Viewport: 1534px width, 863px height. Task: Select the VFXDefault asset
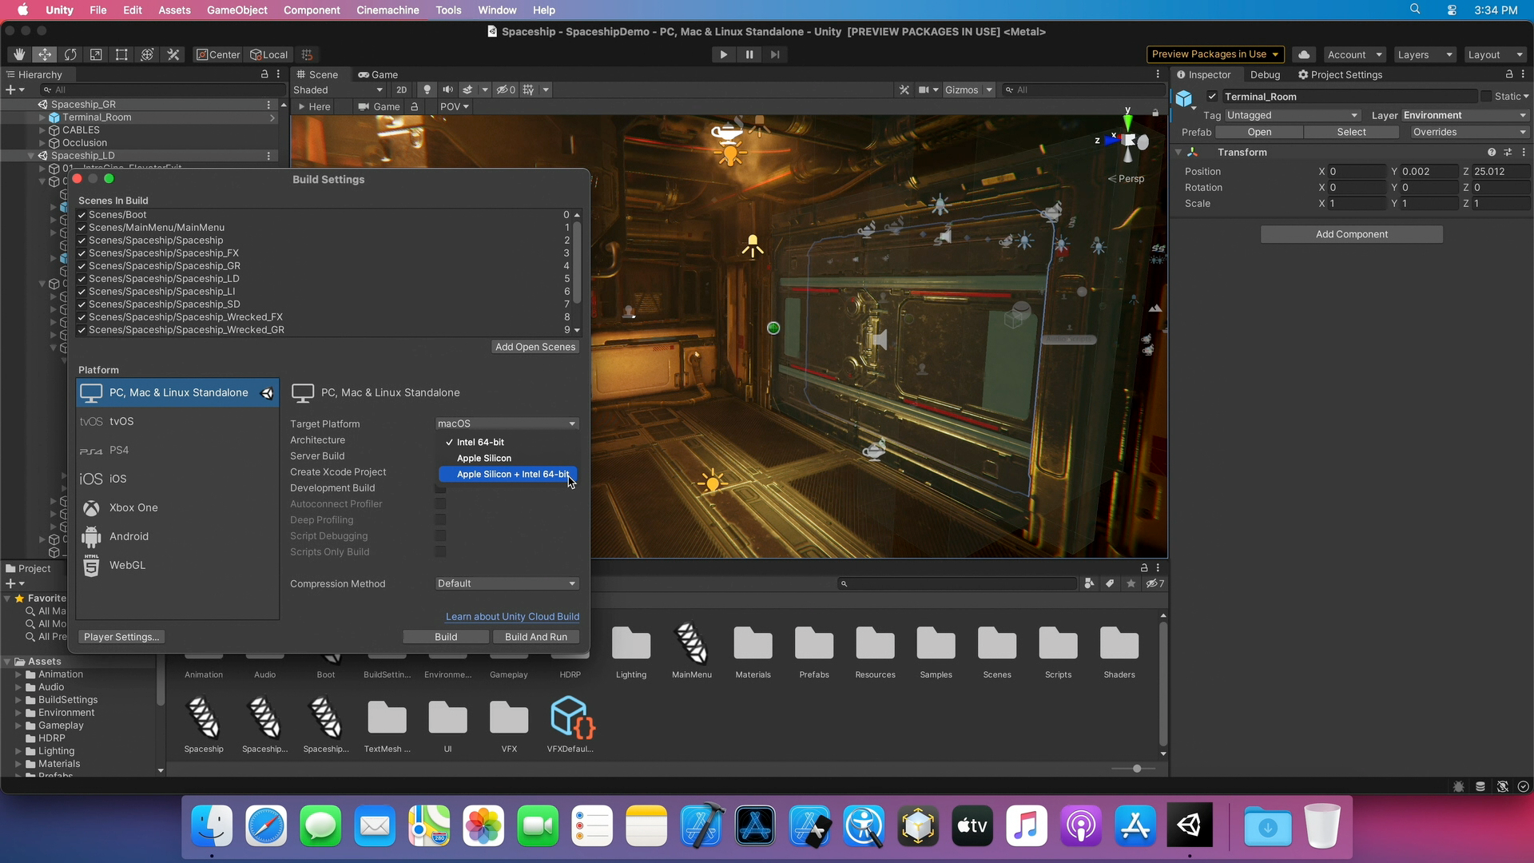(570, 725)
